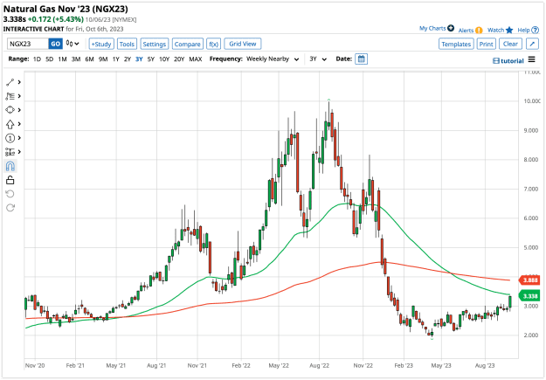
Task: Open the 3Y period dropdown
Action: point(318,59)
